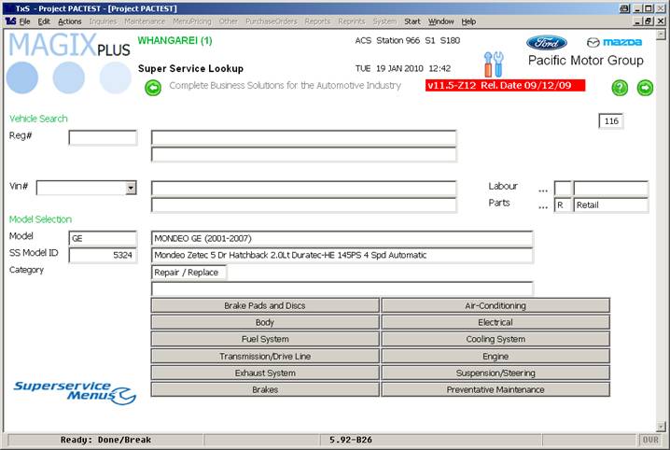Click the Reg# input field

click(x=103, y=138)
